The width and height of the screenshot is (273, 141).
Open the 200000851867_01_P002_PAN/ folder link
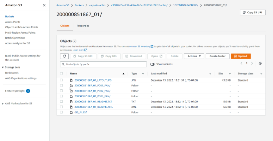(92, 91)
